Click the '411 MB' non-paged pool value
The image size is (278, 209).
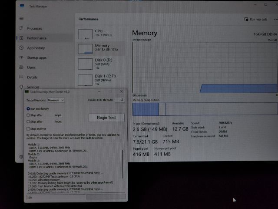tap(162, 154)
